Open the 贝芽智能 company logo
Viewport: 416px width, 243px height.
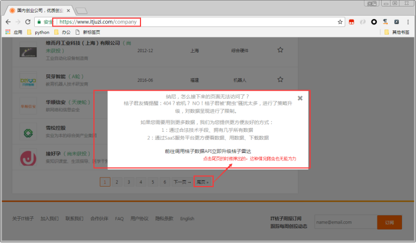28,80
